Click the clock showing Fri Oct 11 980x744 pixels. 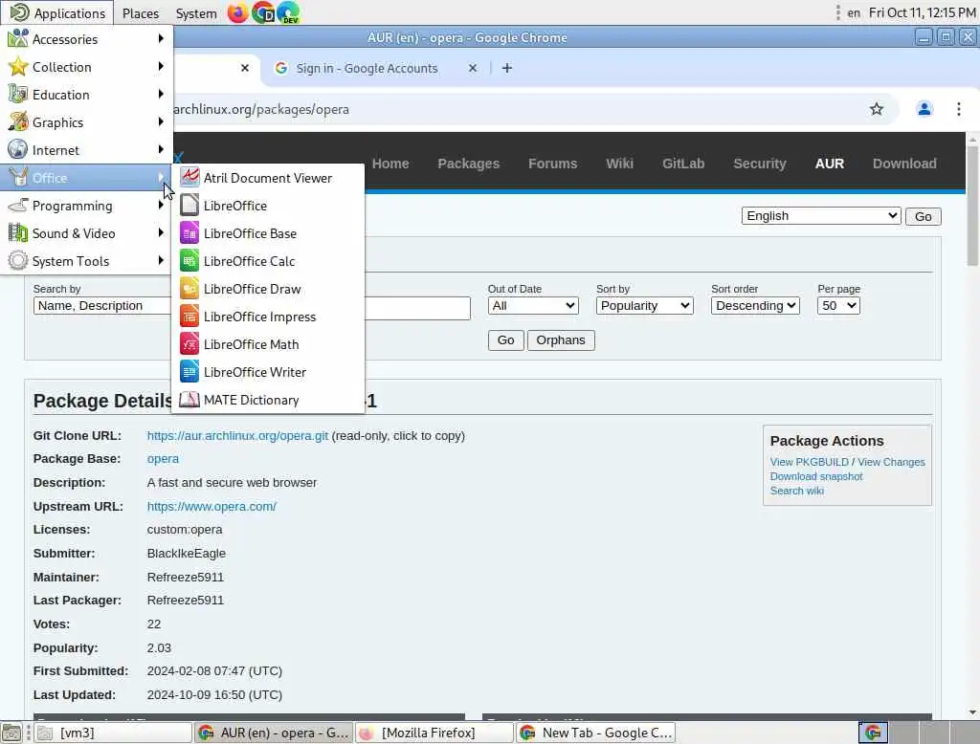pos(922,12)
